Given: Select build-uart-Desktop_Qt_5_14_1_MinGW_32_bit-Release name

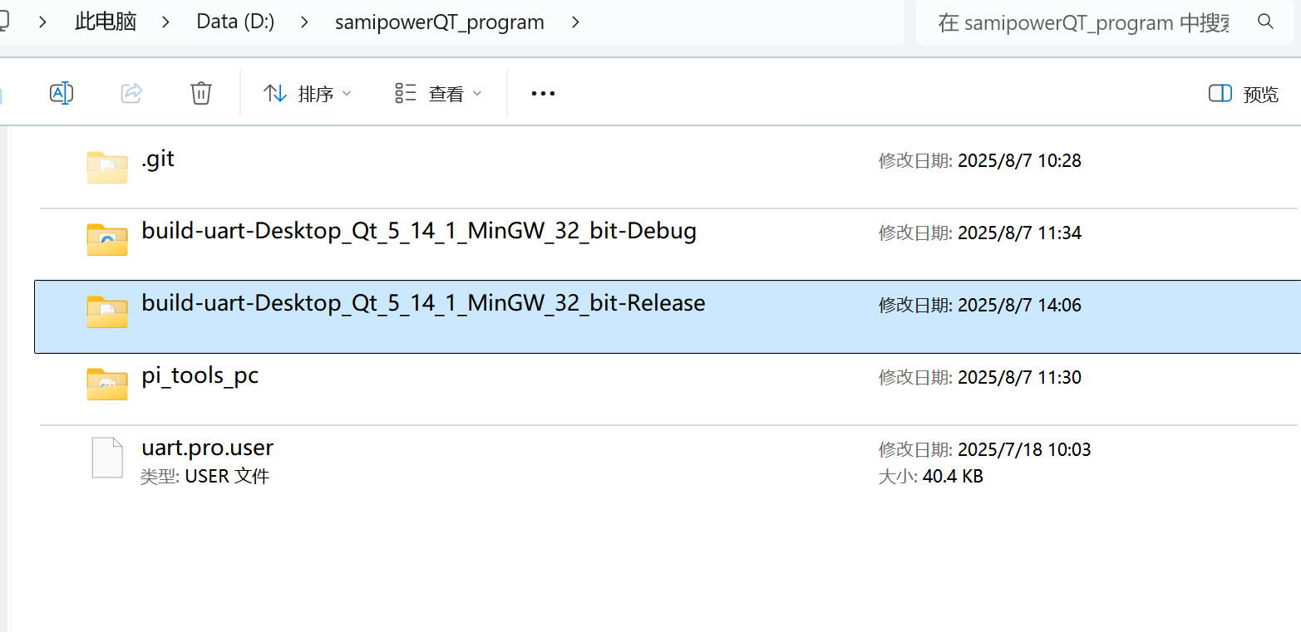Looking at the screenshot, I should click(x=423, y=303).
